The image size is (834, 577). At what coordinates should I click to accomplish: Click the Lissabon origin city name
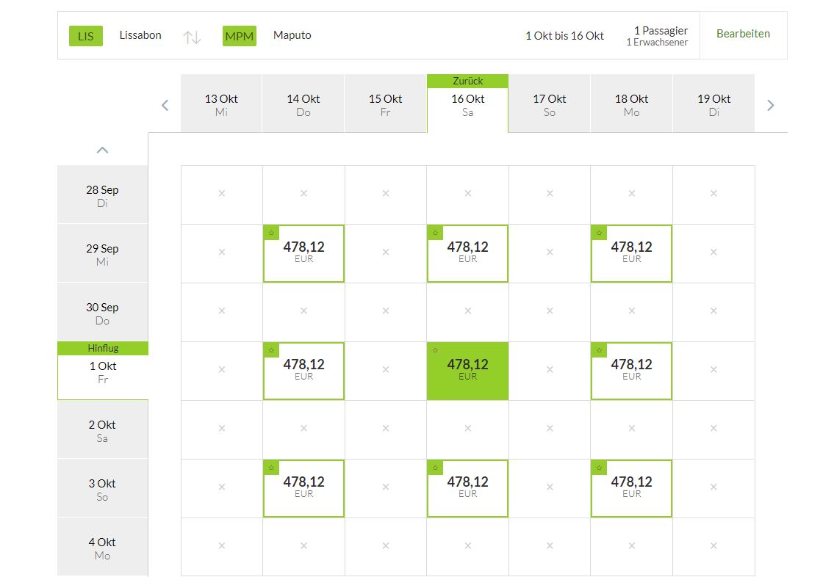tap(140, 35)
